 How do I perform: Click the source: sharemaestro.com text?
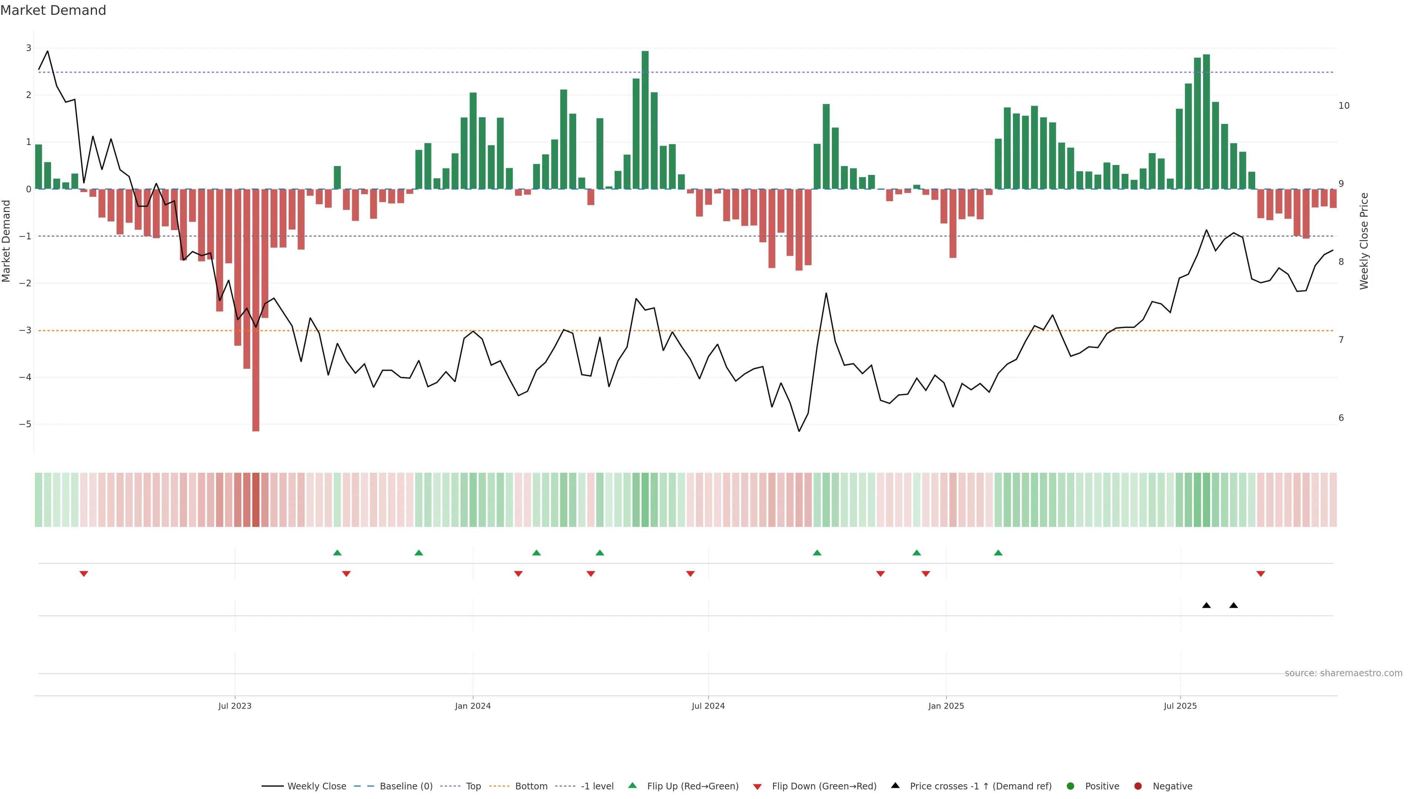[1343, 673]
